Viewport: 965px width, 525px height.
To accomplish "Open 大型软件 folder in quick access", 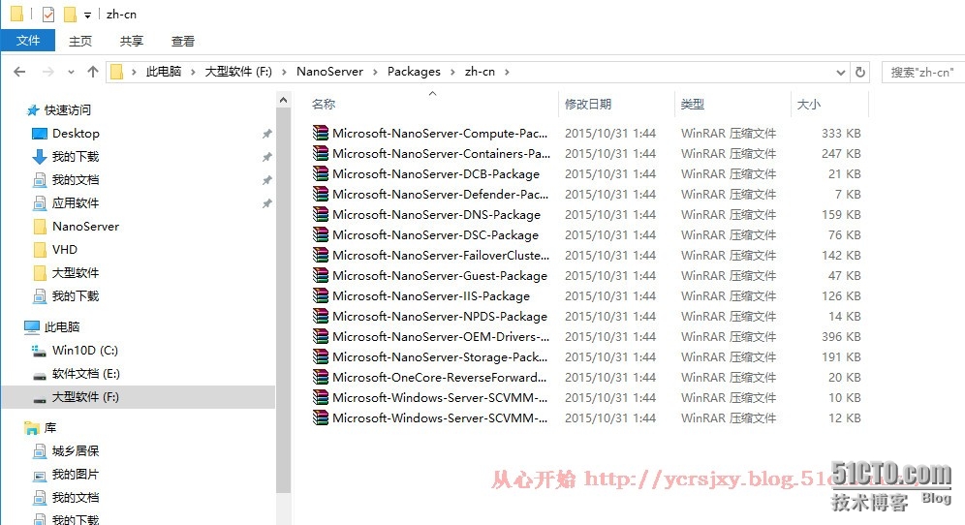I will click(75, 272).
